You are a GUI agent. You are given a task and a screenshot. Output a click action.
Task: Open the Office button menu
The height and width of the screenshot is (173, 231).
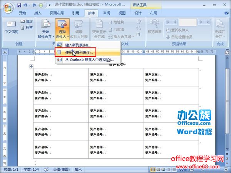tap(8, 8)
